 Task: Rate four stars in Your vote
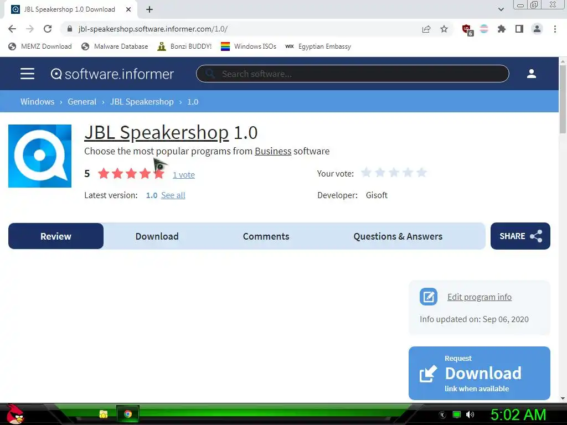click(408, 173)
